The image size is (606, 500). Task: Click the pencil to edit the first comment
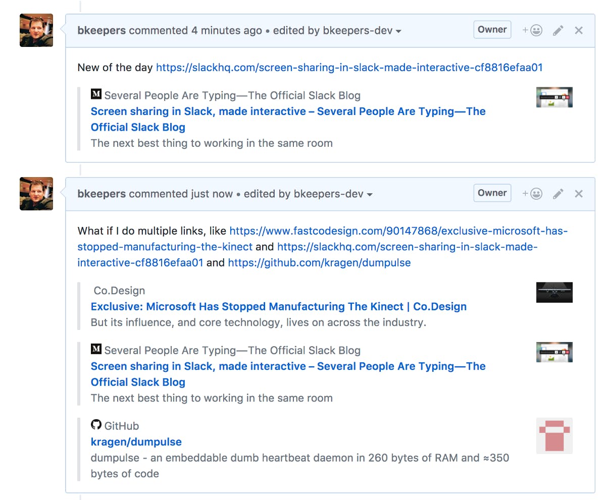click(x=558, y=30)
